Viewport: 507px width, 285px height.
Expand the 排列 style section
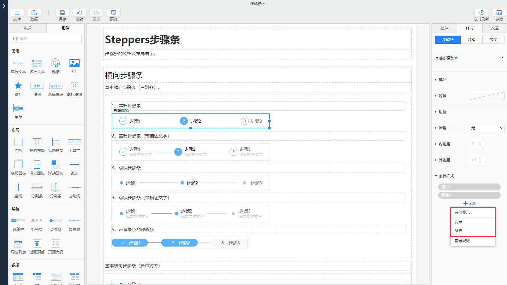pyautogui.click(x=442, y=79)
